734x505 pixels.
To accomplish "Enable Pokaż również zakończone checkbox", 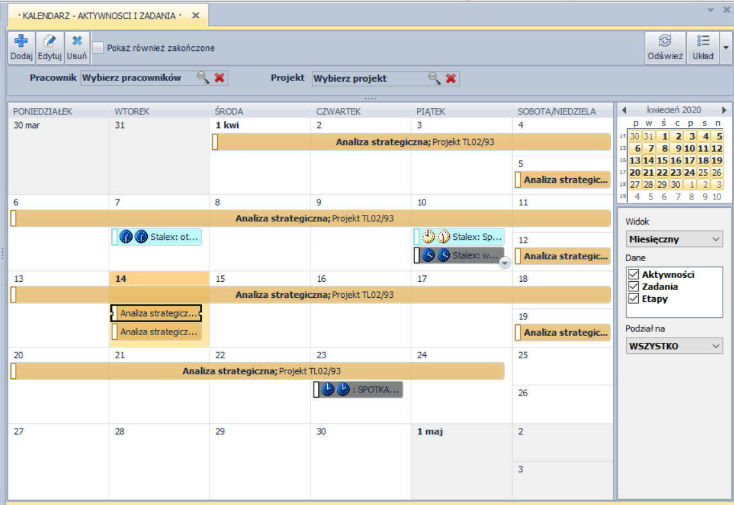I will [98, 48].
